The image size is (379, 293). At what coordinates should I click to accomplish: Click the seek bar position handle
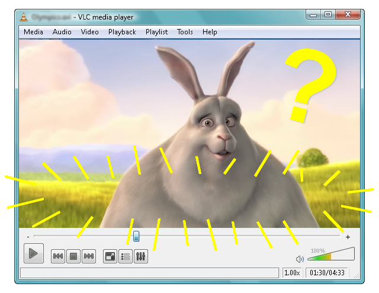pos(136,236)
